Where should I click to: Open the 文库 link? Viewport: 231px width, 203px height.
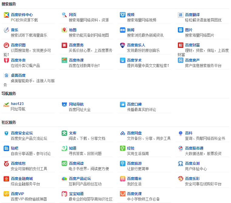click(x=73, y=133)
